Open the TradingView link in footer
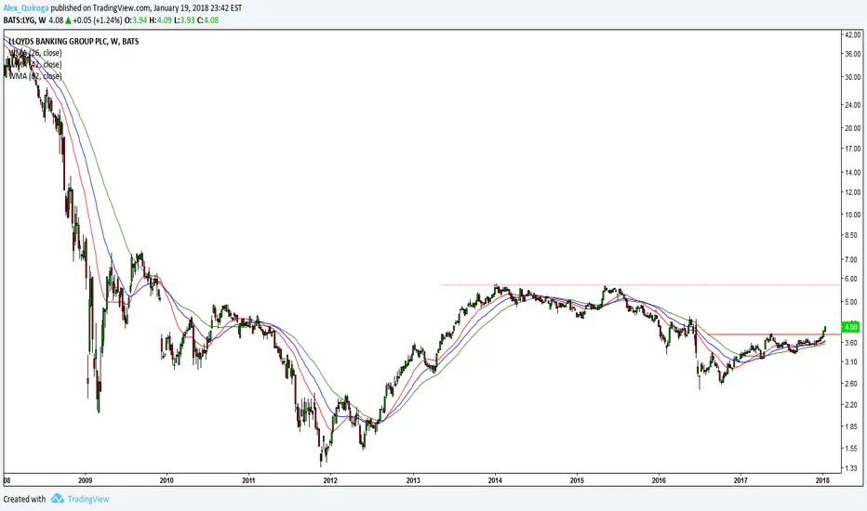867x511 pixels. [88, 499]
